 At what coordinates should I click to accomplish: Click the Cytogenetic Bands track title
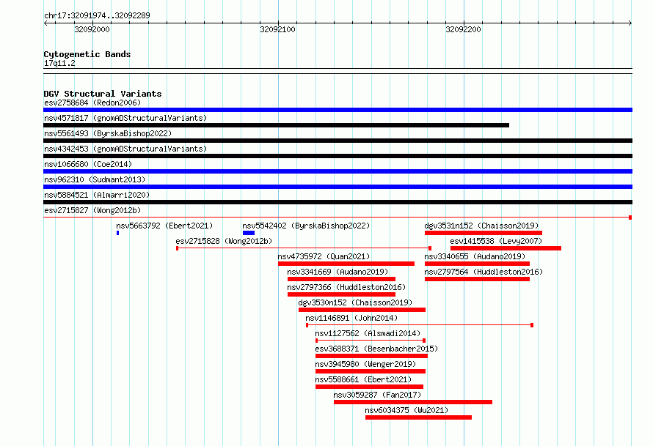[87, 54]
